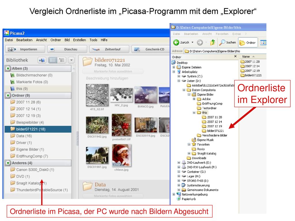Select the preiselb01.tif thumbnail

point(122,125)
